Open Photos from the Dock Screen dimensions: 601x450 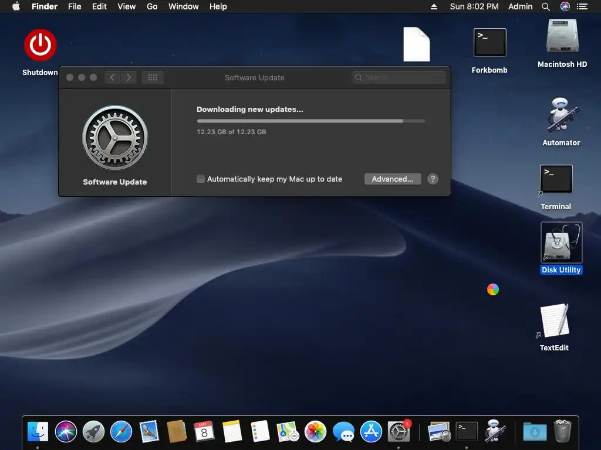[x=315, y=432]
